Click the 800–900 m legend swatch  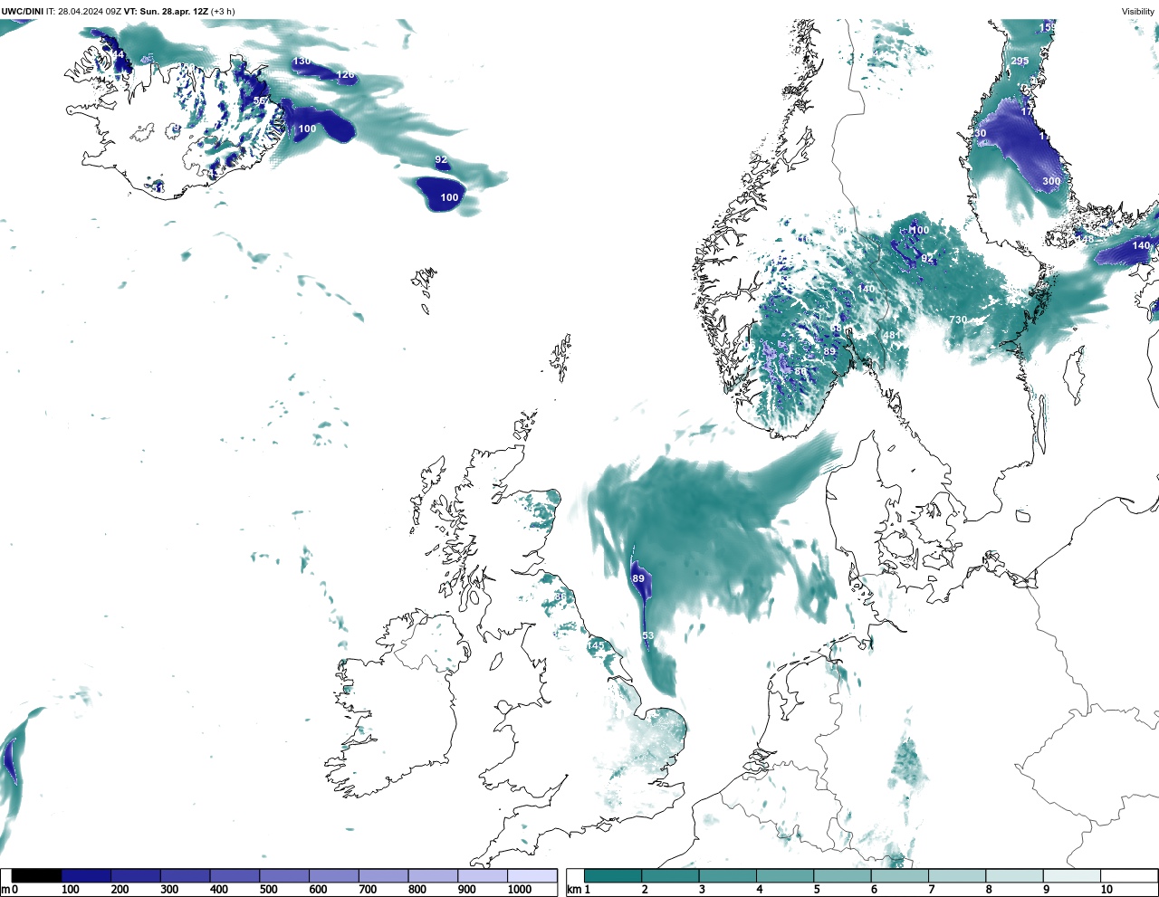(x=433, y=876)
